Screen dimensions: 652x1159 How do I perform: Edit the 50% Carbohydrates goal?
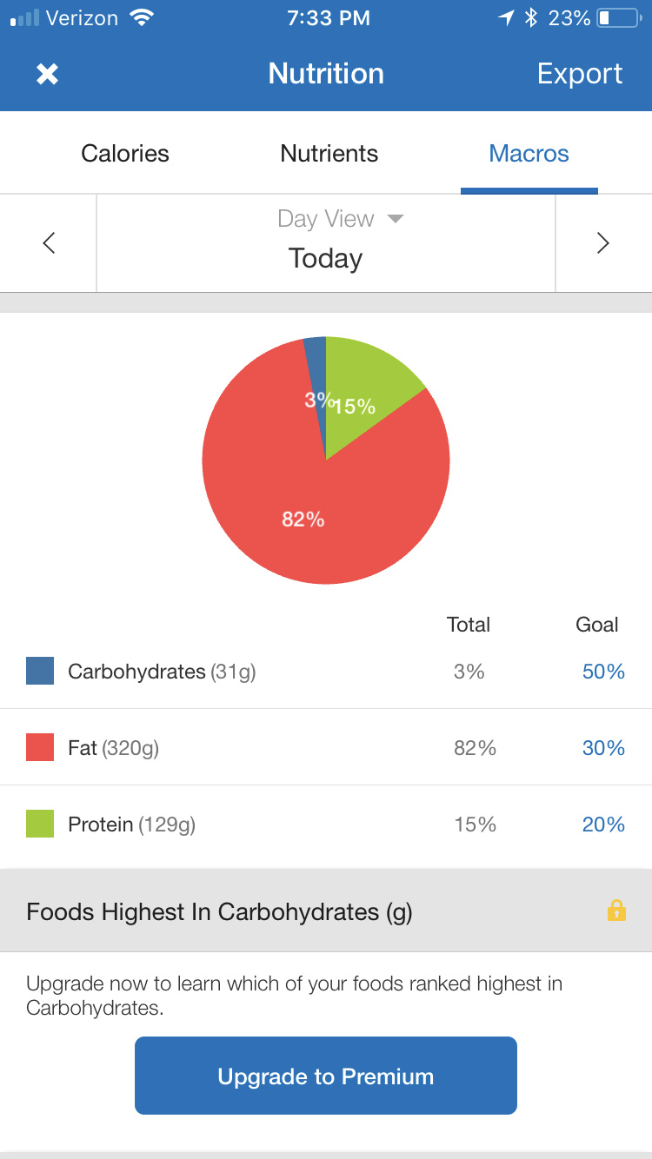pos(603,672)
